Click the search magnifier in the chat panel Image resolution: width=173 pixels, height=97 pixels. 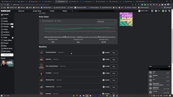click(150, 69)
